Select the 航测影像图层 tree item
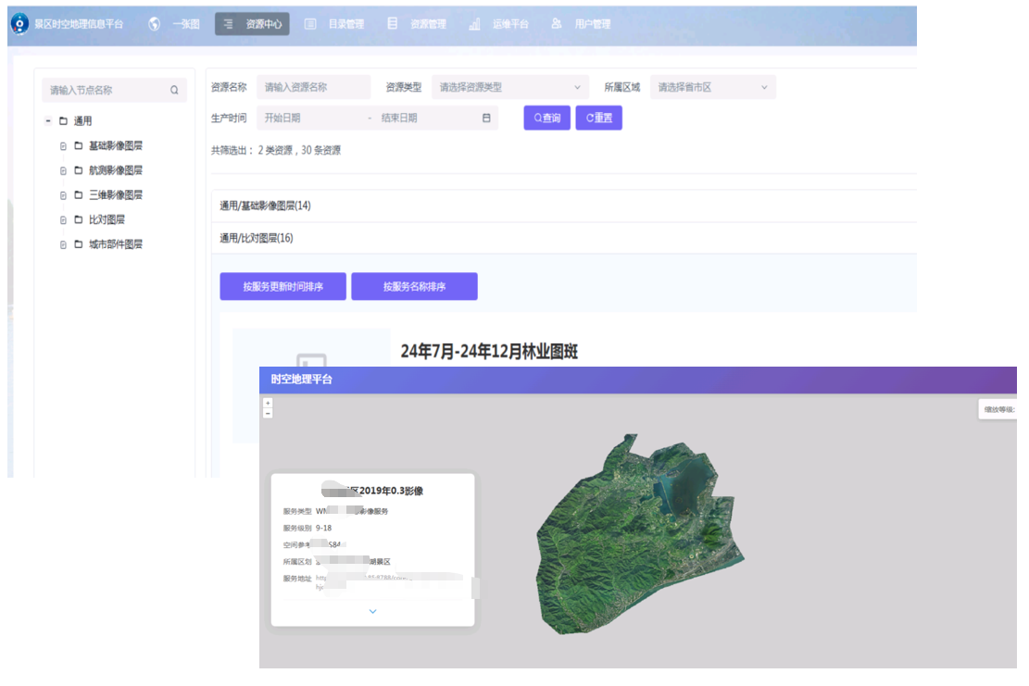 pos(116,170)
